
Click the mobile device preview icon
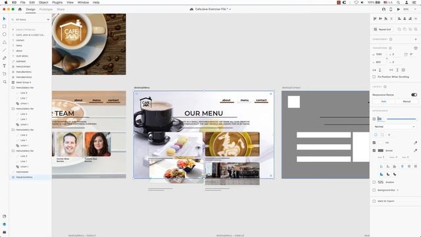tap(391, 9)
